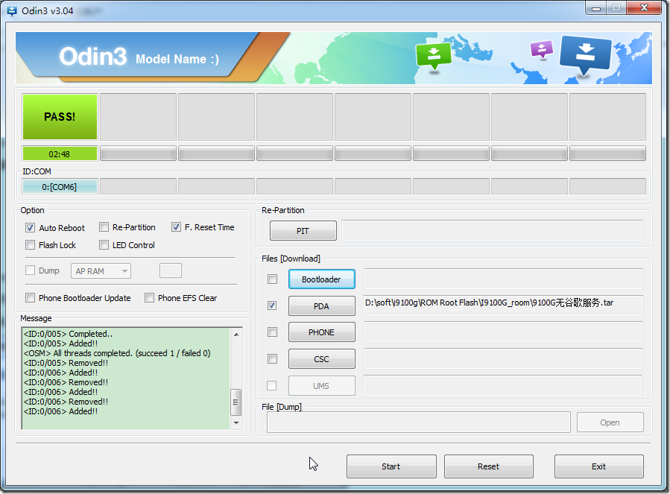Screen dimensions: 670x494
Task: Minimize the Odin3 window
Action: click(596, 8)
